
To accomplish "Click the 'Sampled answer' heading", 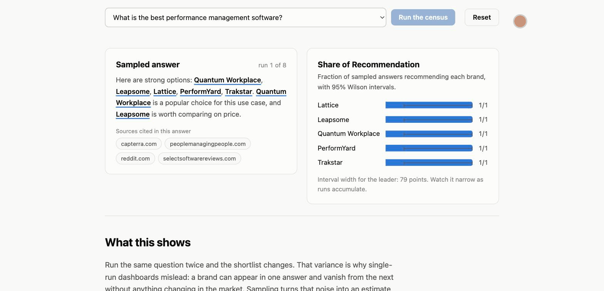I will click(x=148, y=65).
